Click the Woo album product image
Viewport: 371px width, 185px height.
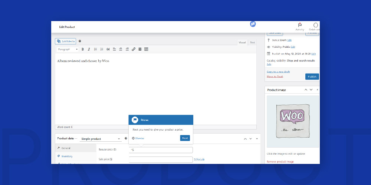point(293,121)
